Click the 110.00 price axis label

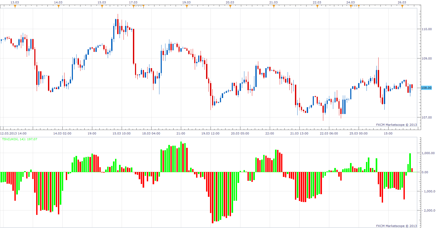pyautogui.click(x=427, y=29)
